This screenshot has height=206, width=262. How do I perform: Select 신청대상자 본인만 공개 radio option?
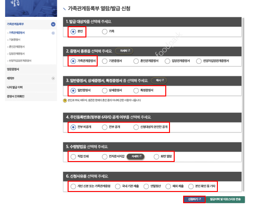[x=136, y=127]
